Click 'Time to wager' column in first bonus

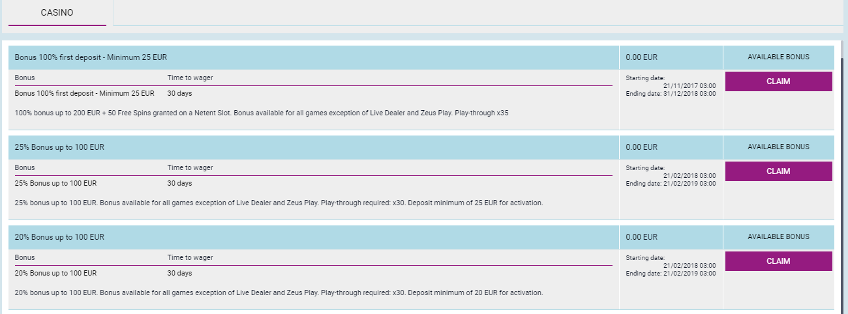(x=190, y=78)
